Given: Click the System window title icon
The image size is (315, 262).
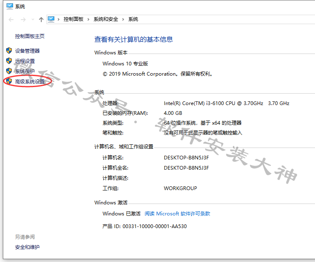Looking at the screenshot, I should [10, 7].
